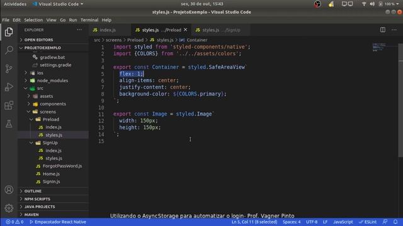Click errors and warnings indicator in status bar

14,222
